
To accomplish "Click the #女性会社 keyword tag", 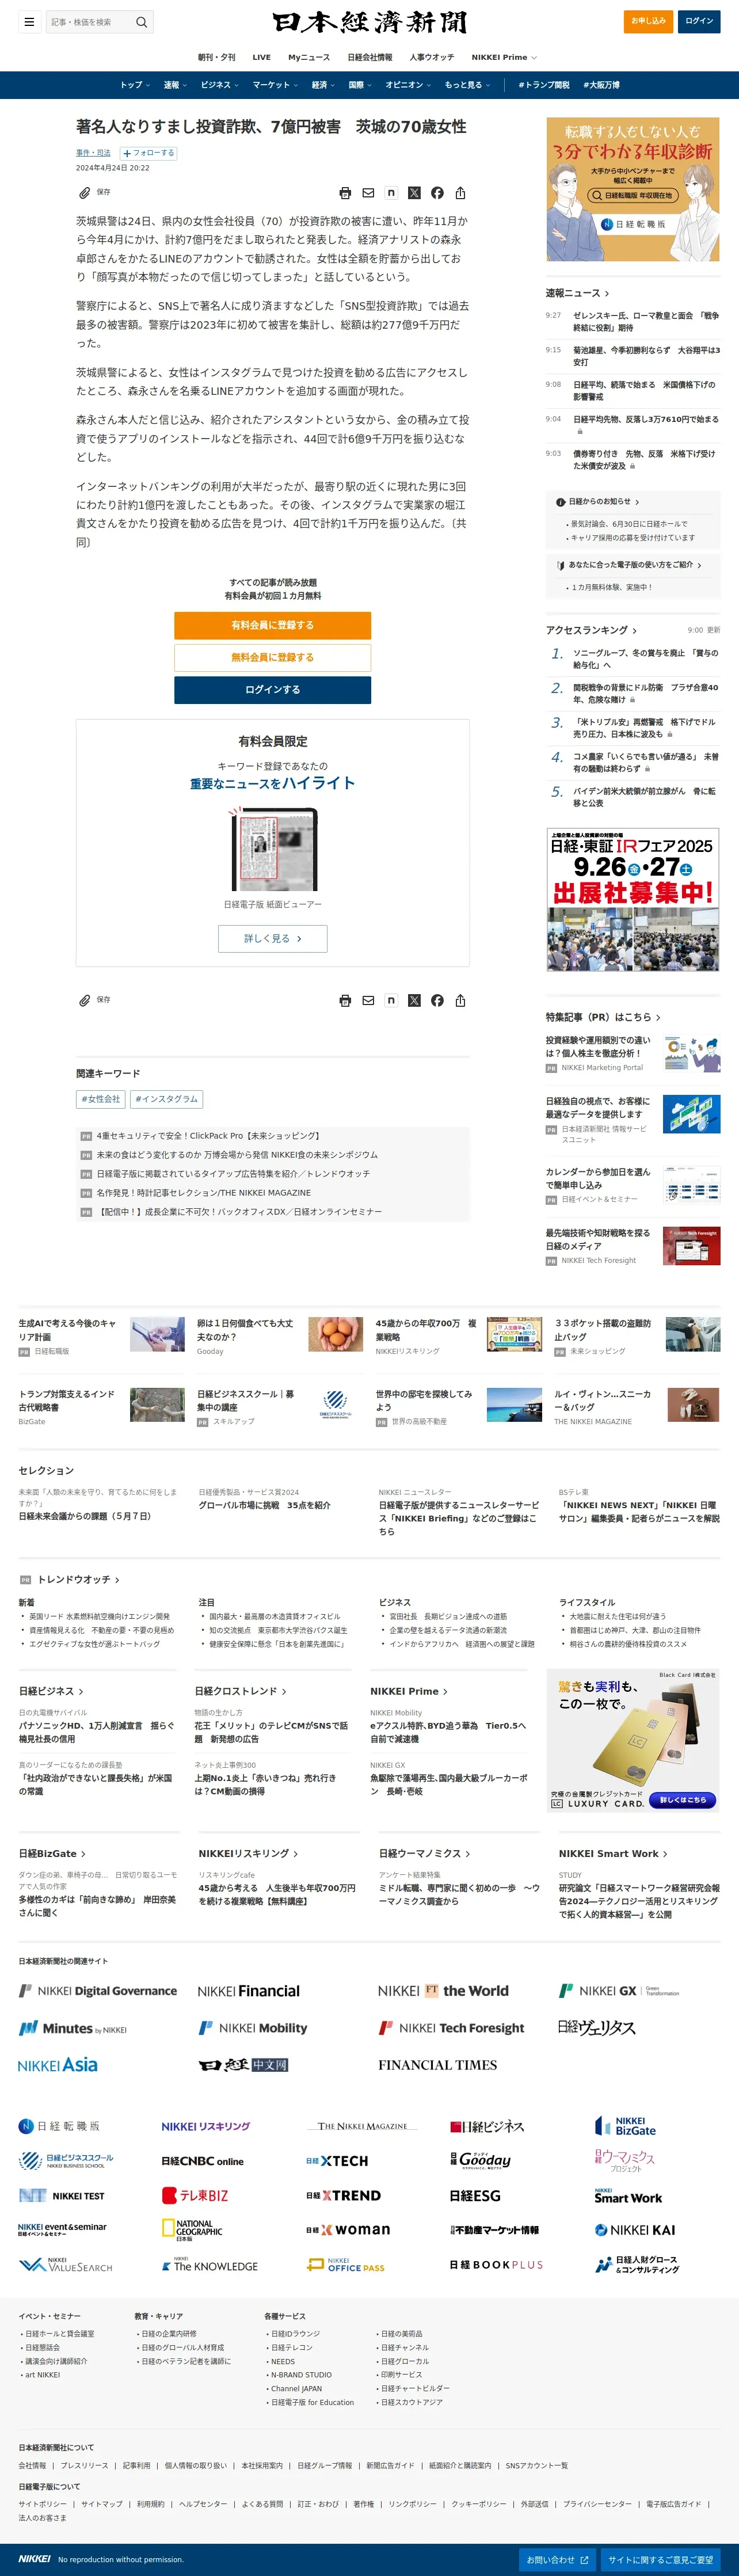I will 100,1099.
